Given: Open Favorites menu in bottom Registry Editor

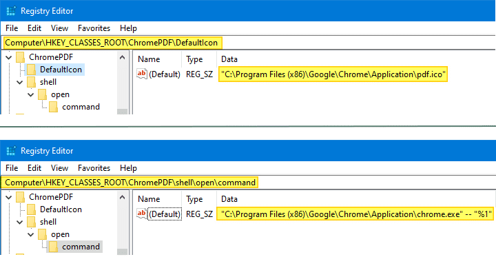Looking at the screenshot, I should (x=94, y=168).
